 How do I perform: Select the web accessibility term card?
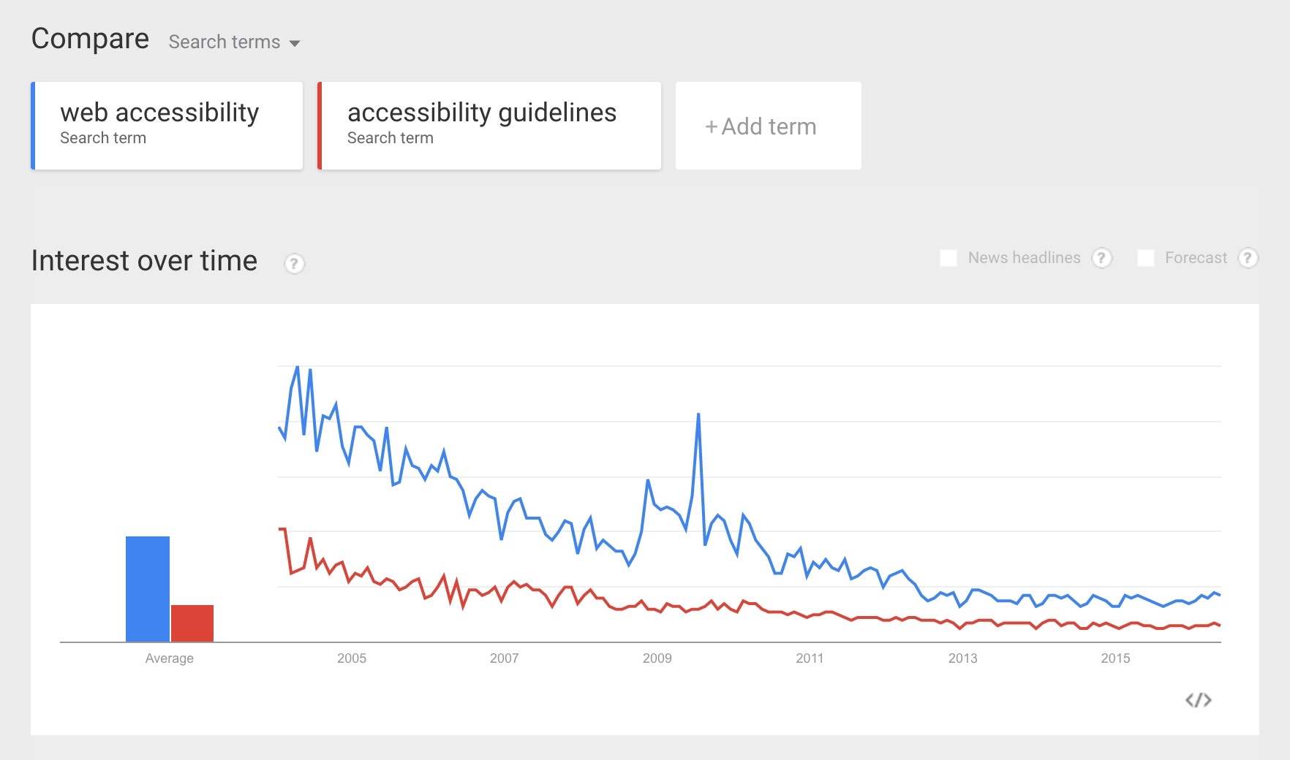point(167,126)
